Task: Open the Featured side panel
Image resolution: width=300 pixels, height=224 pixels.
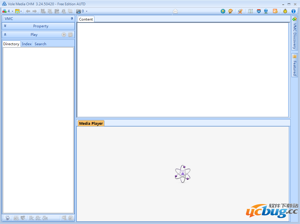Action: click(x=294, y=65)
